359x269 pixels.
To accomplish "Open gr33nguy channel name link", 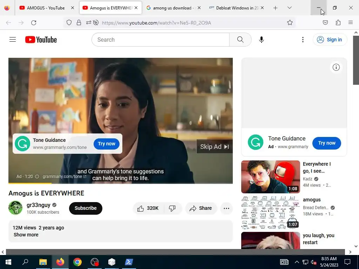I will [x=39, y=205].
